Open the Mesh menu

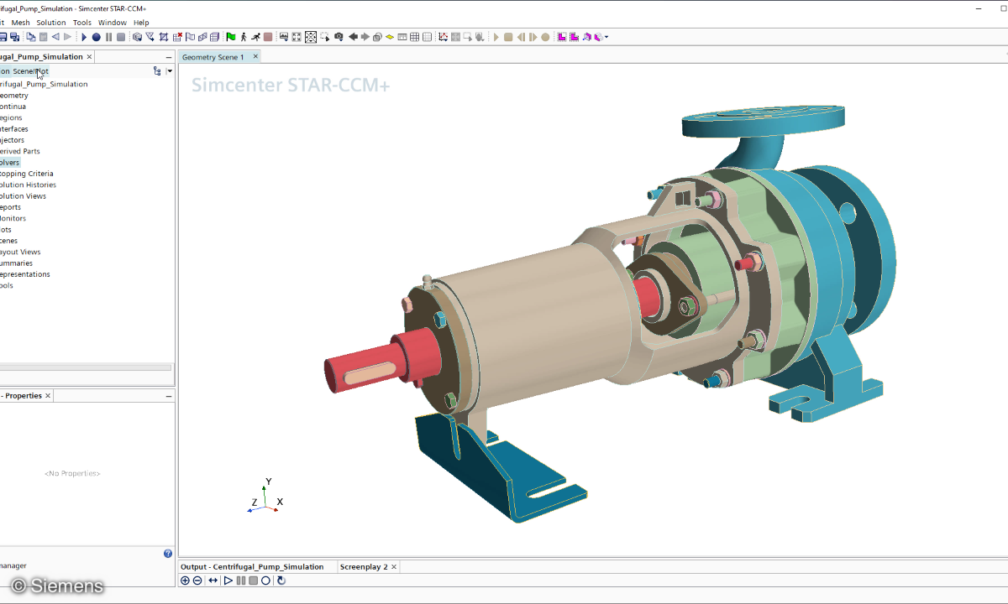pyautogui.click(x=20, y=23)
